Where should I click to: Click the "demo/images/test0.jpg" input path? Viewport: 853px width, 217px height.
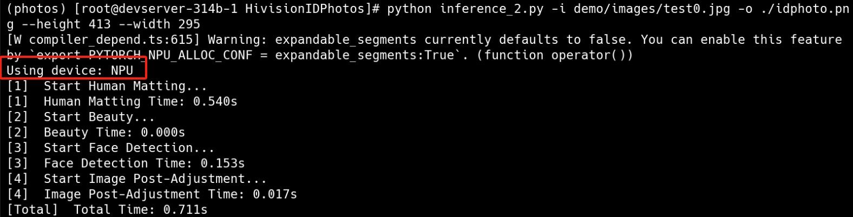point(652,9)
